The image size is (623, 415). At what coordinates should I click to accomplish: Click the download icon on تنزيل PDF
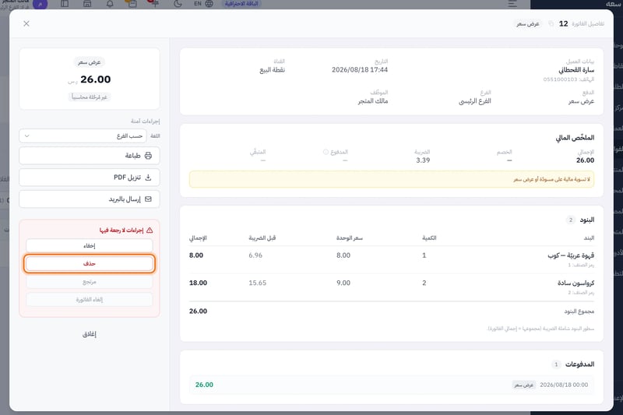click(x=148, y=177)
